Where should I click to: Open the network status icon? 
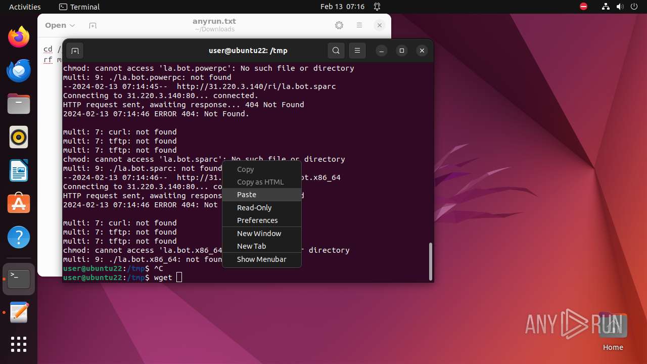coord(606,7)
